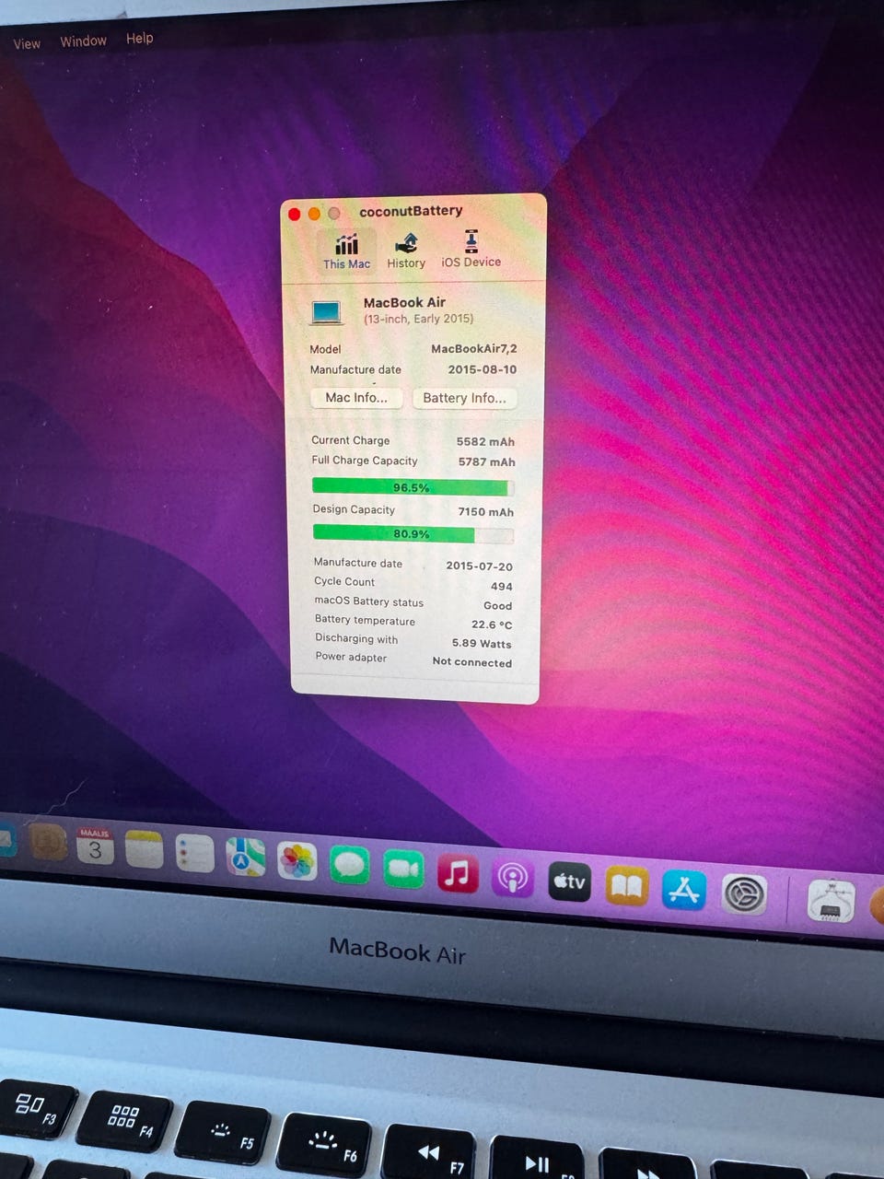The image size is (884, 1179).
Task: Launch Messages from the dock
Action: [x=349, y=866]
